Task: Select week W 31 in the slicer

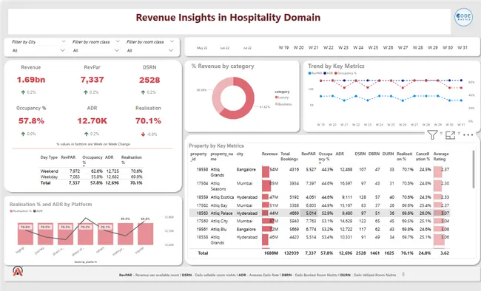Action: [462, 47]
